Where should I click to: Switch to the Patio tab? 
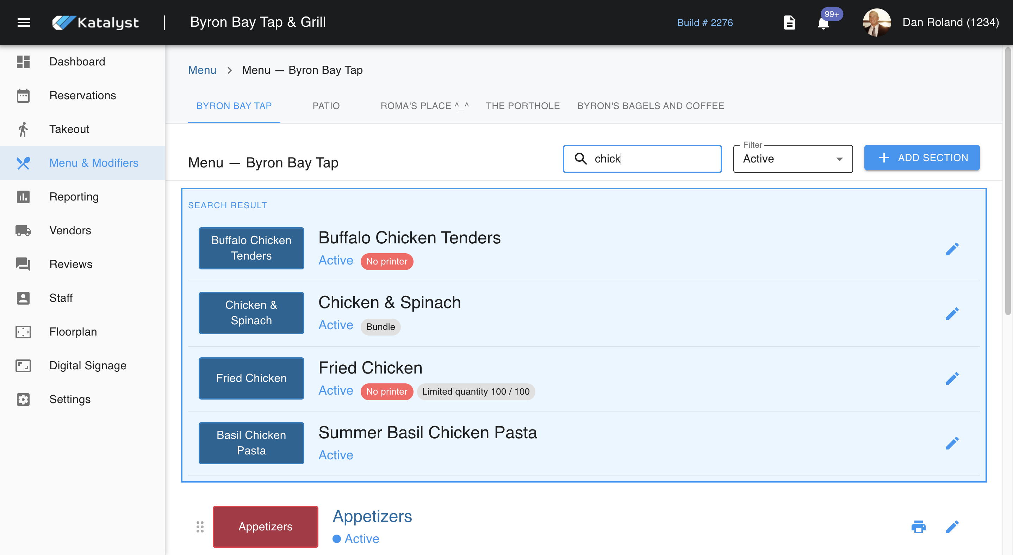[325, 106]
